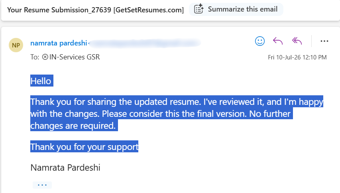Image resolution: width=340 pixels, height=193 pixels.
Task: Click the line with Please consider this
Action: point(161,113)
